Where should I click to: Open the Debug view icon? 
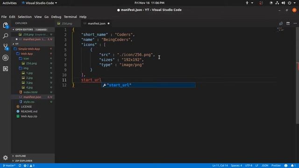5,58
